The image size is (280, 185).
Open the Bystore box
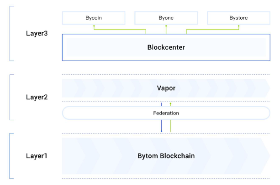238,18
